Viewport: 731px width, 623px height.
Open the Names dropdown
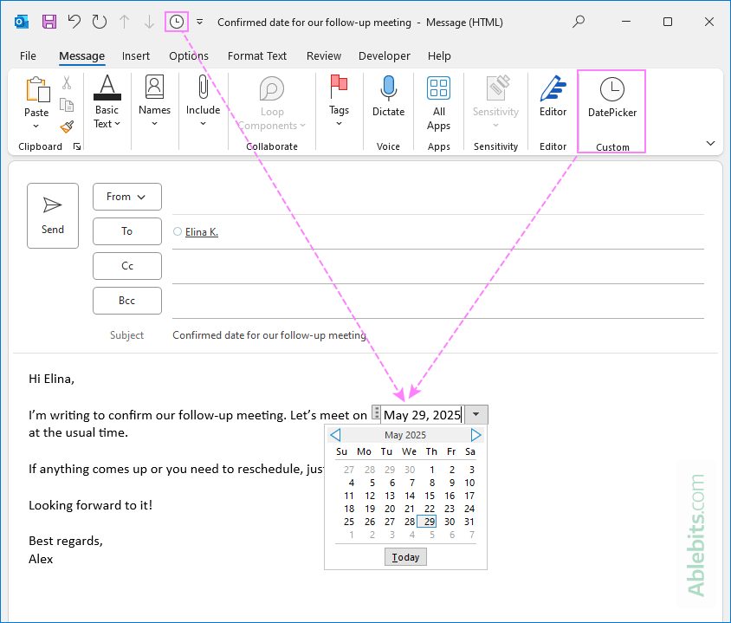click(x=154, y=101)
